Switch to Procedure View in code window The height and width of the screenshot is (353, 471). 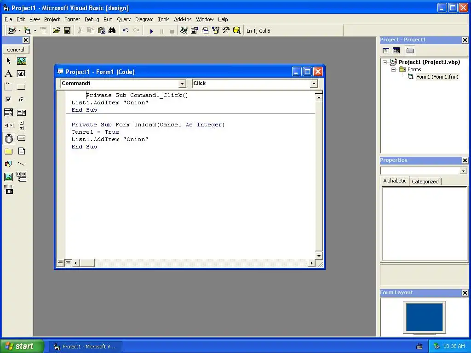[60, 263]
